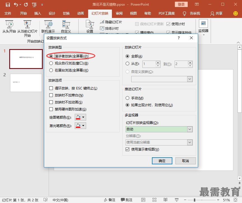Open the 自定义放映 dropdown list
Screen dimensions: 242x203
tap(190, 79)
